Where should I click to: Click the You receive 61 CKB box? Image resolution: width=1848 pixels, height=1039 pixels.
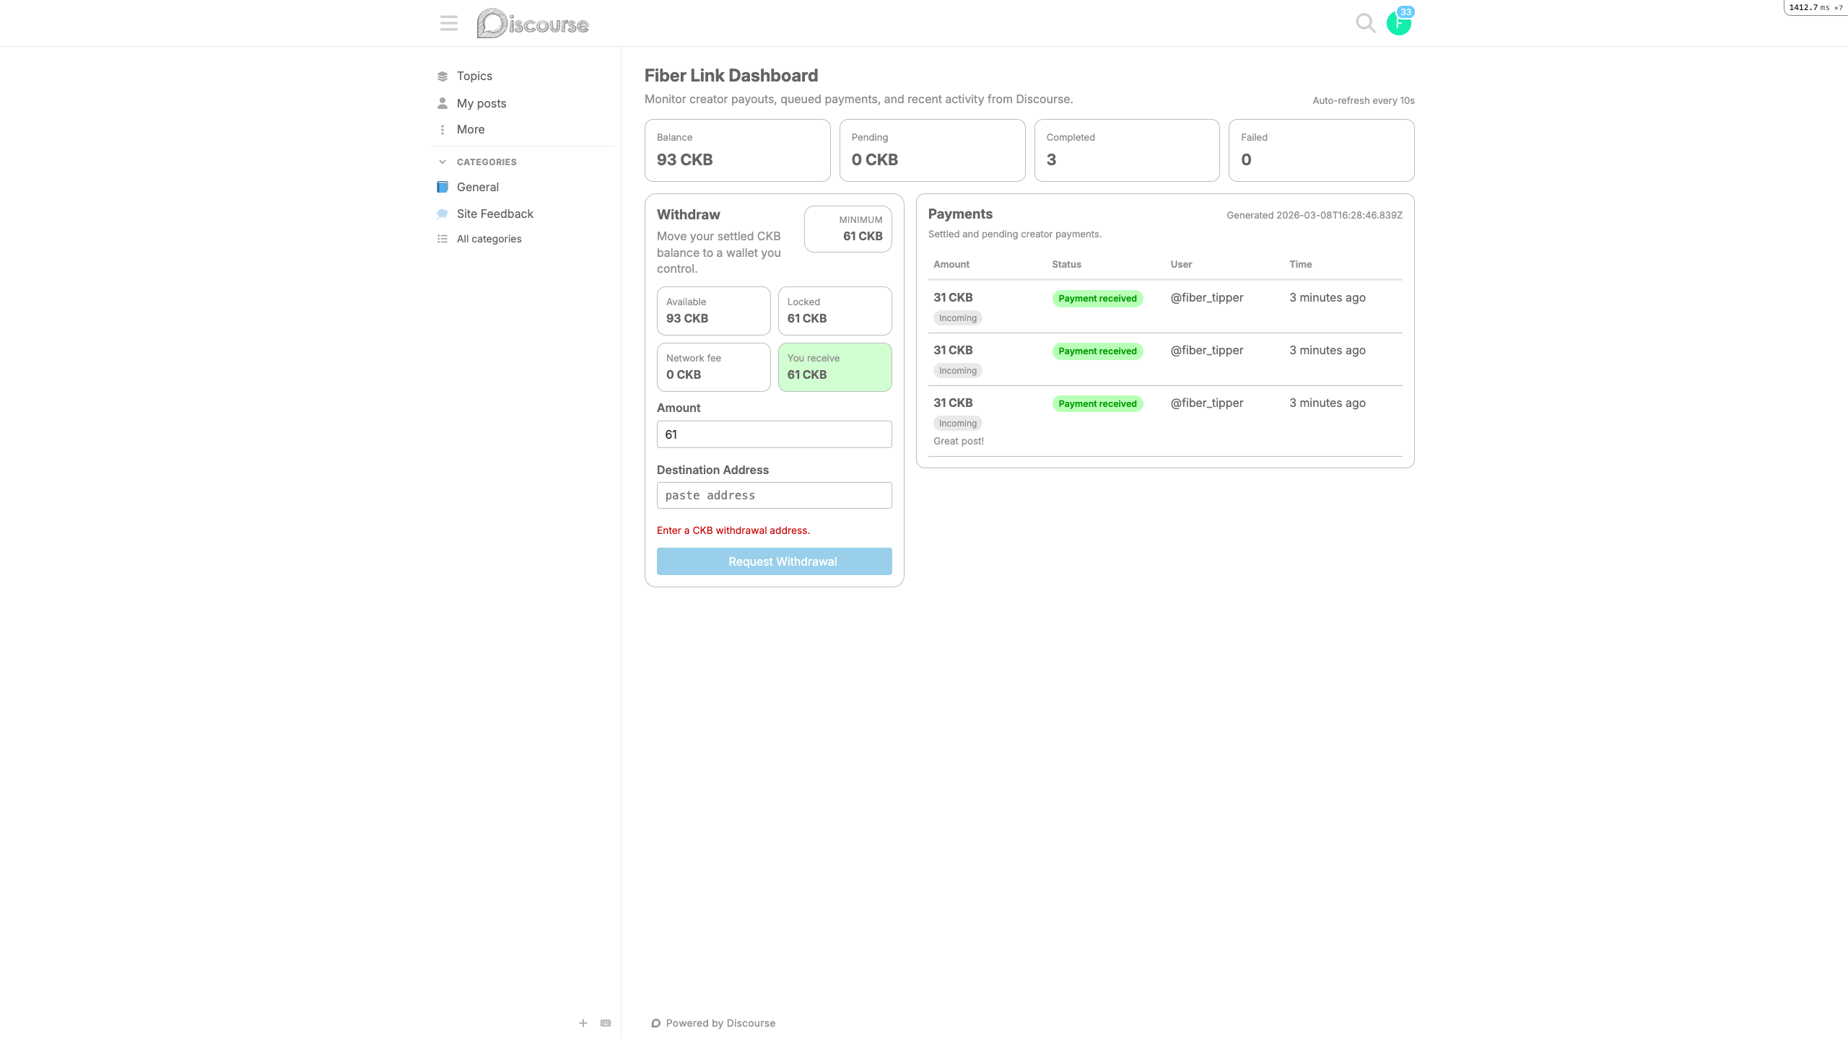pyautogui.click(x=834, y=367)
